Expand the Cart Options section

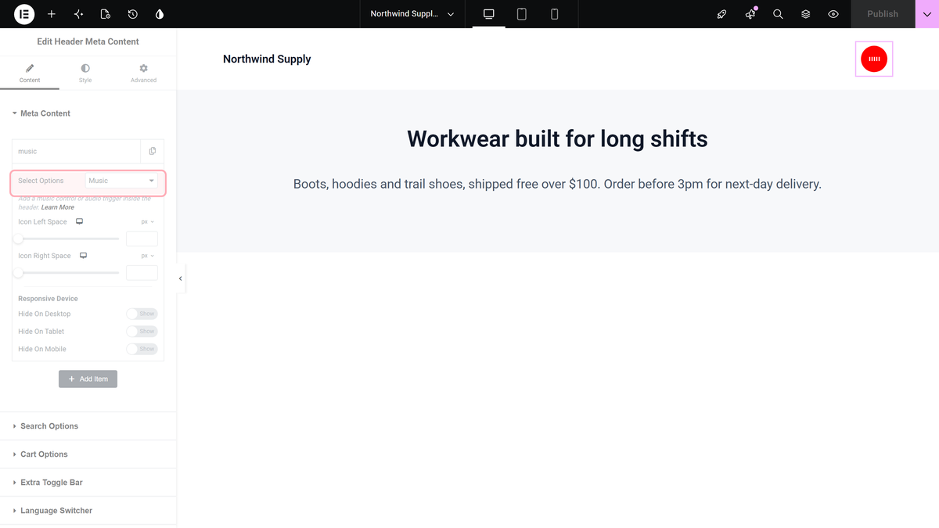[88, 454]
